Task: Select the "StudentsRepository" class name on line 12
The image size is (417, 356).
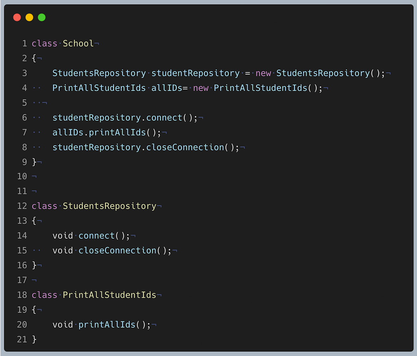Action: (x=109, y=206)
